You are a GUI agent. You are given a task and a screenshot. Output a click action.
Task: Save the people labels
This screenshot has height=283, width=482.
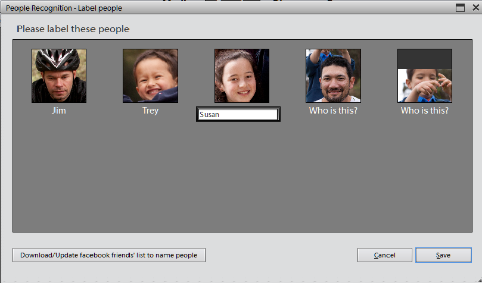pyautogui.click(x=443, y=255)
